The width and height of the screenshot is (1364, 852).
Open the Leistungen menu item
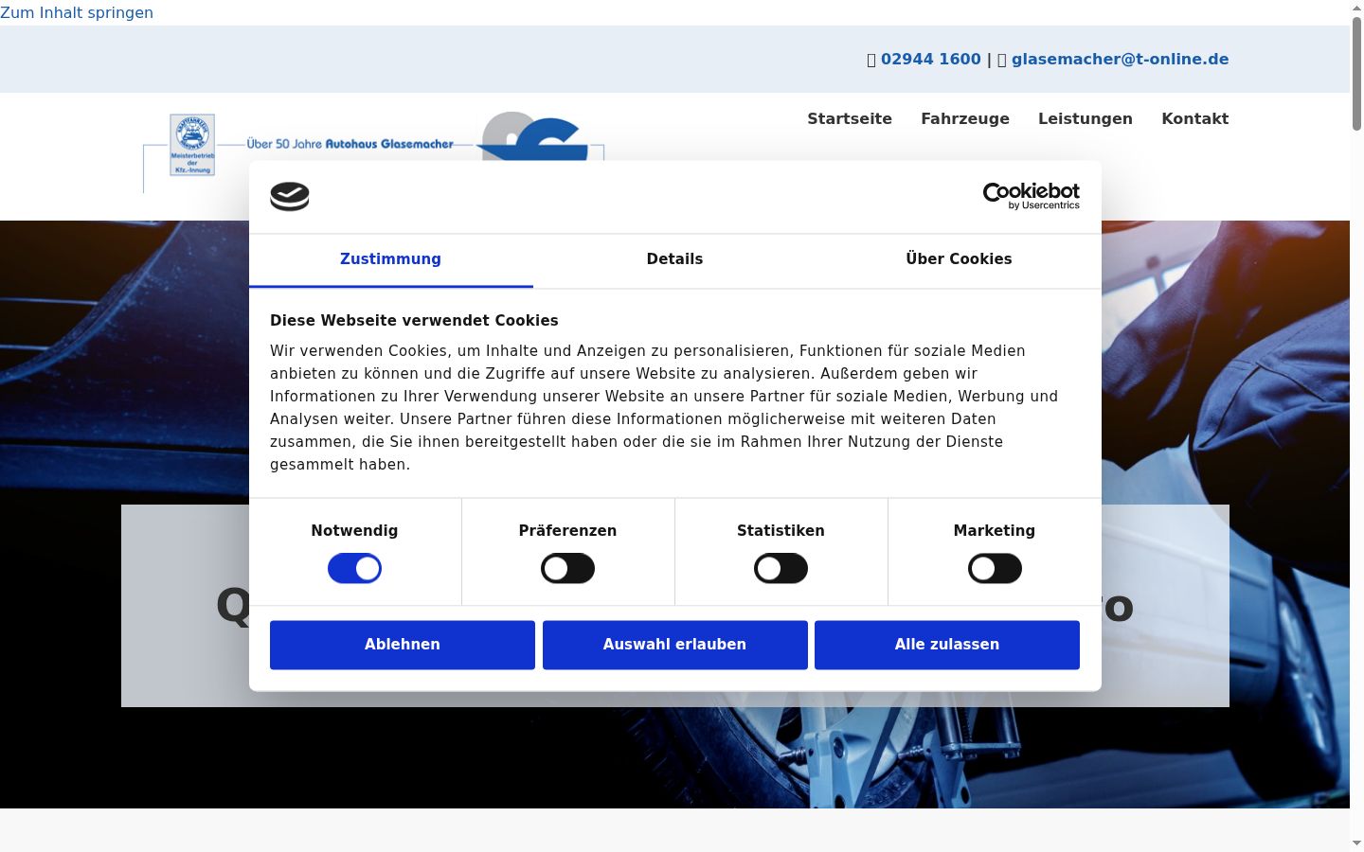(1086, 118)
